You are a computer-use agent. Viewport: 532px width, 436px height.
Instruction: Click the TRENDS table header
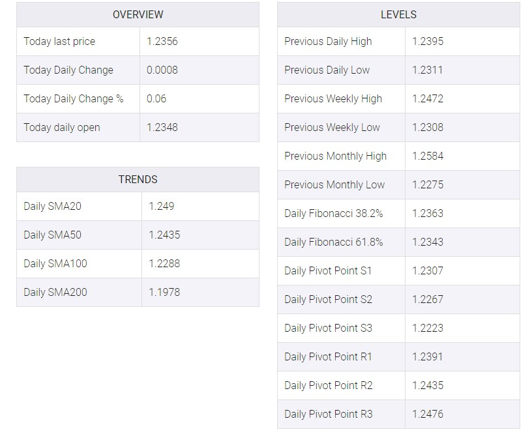[x=138, y=179]
